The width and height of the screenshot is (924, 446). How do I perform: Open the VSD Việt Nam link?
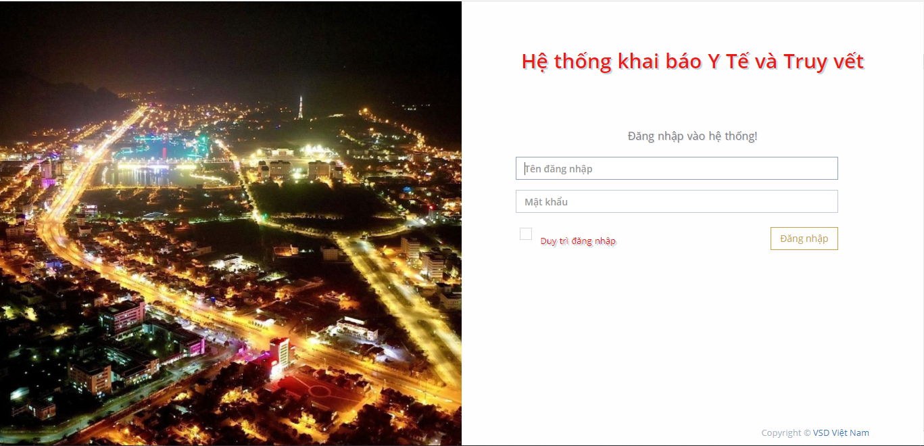click(x=841, y=433)
